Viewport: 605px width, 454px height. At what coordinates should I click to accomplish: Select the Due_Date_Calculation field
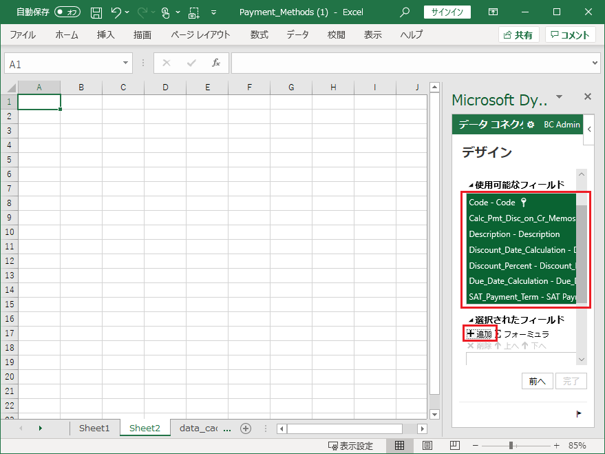[521, 281]
